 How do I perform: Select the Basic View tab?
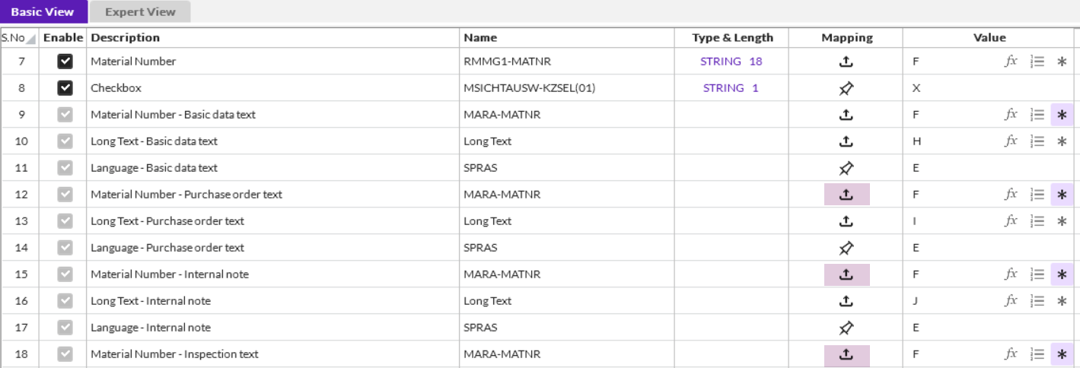click(x=43, y=11)
